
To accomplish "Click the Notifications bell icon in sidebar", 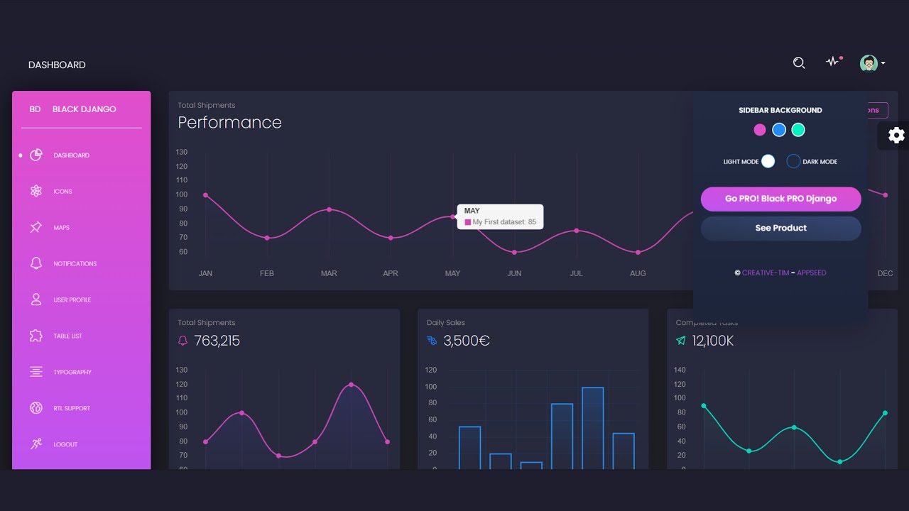I will (x=36, y=263).
